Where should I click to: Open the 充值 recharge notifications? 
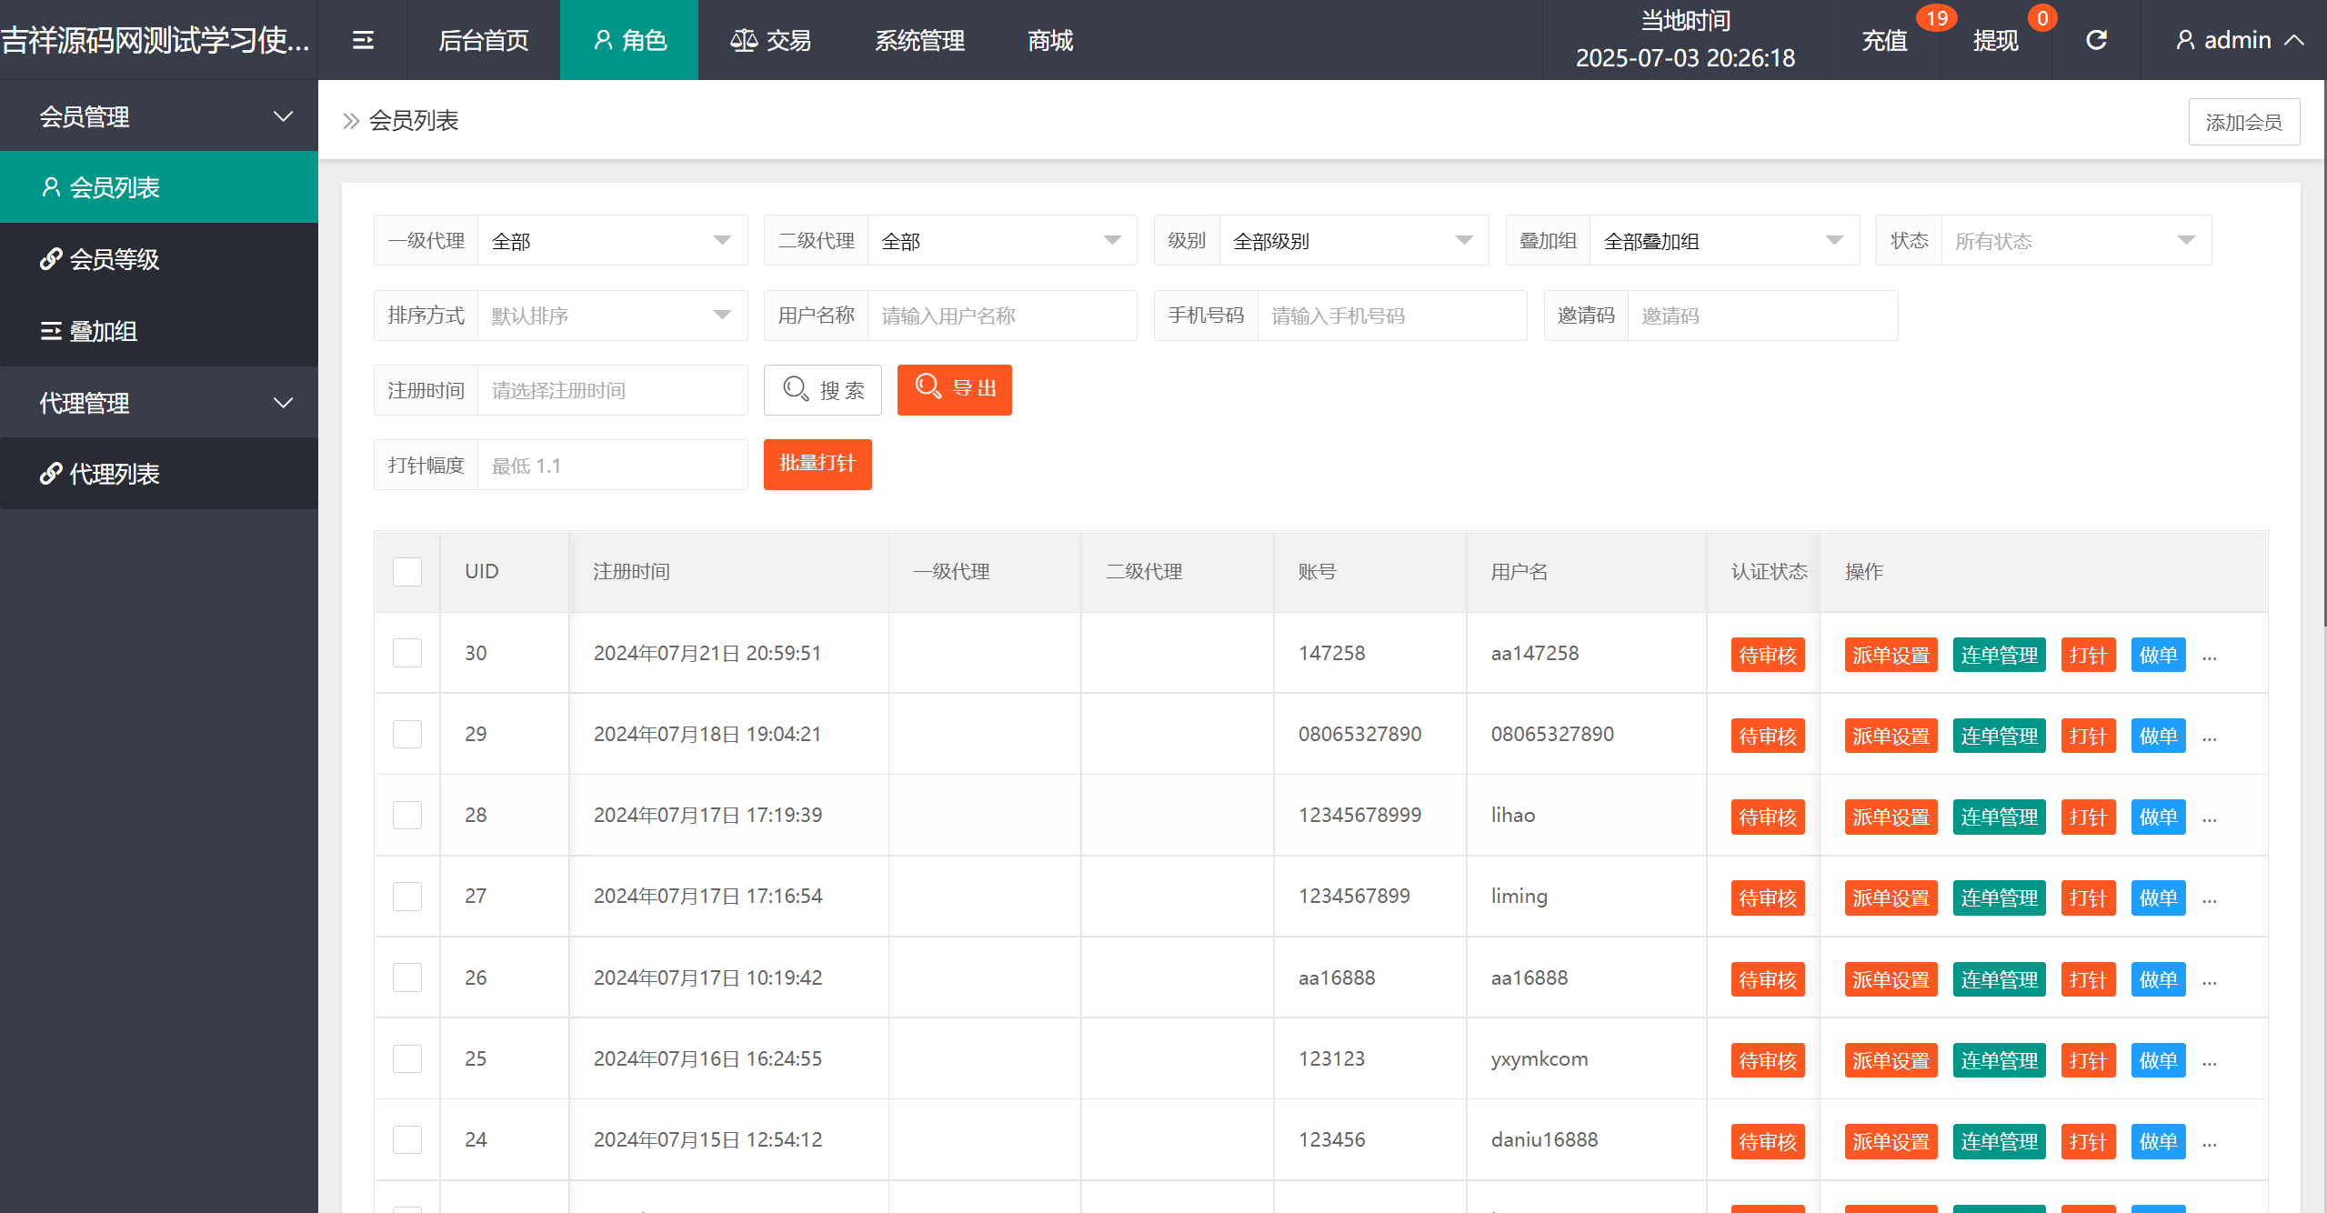click(1884, 40)
